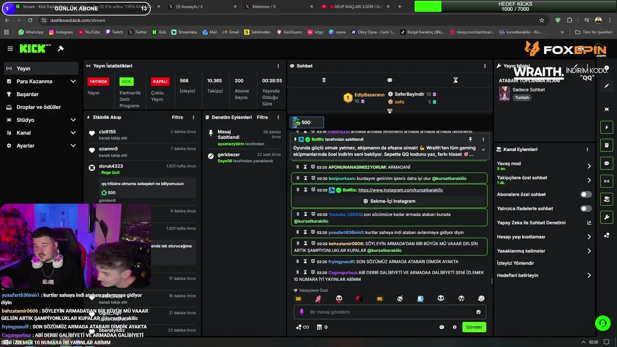Open Droplar ve ödüller in sidebar

click(x=40, y=107)
